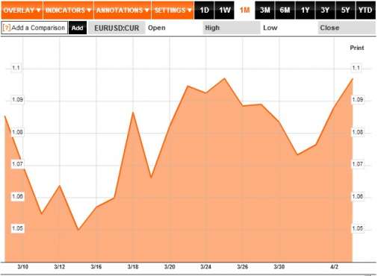
Task: Click the black Add button
Action: click(78, 28)
